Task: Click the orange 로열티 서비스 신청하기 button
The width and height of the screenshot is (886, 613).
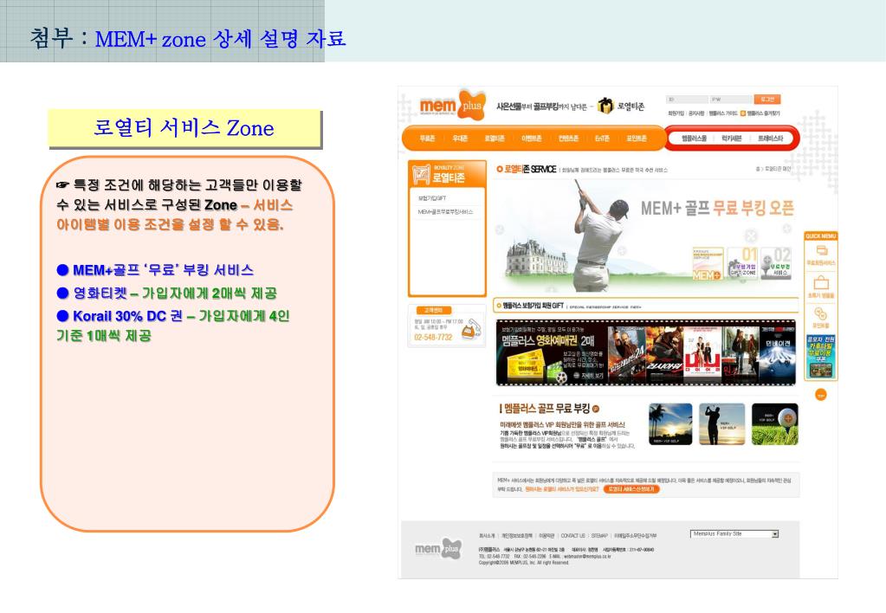Action: point(631,489)
